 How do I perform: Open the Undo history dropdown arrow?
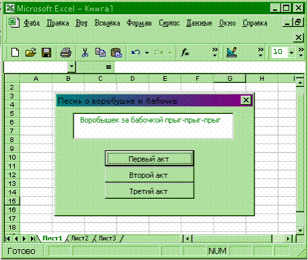pos(147,53)
